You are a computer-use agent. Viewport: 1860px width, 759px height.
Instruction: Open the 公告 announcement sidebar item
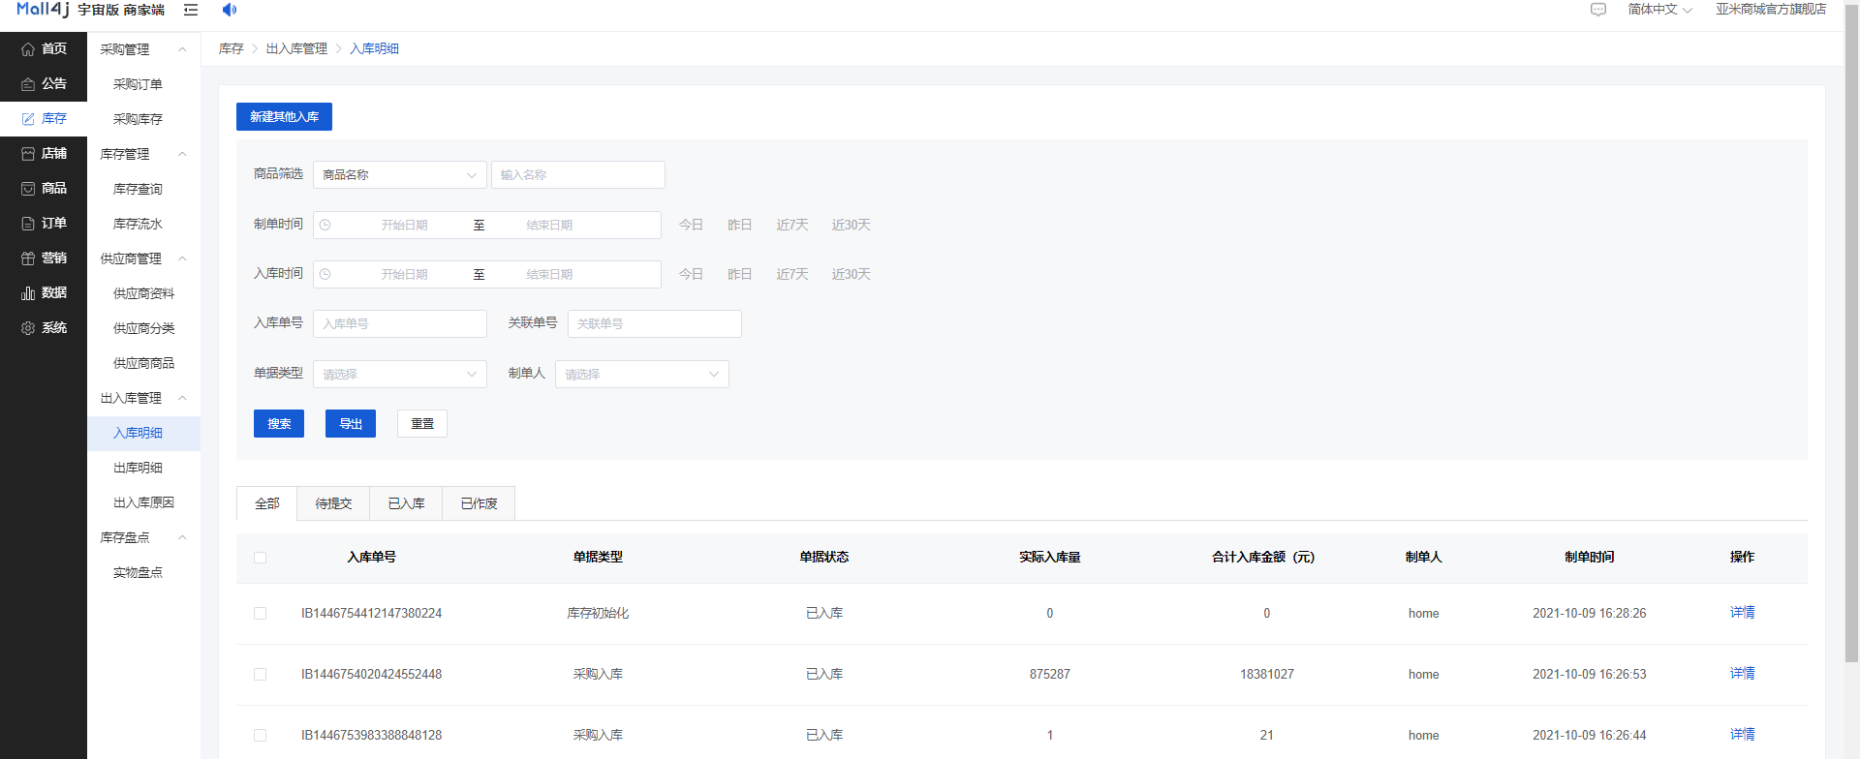coord(44,83)
